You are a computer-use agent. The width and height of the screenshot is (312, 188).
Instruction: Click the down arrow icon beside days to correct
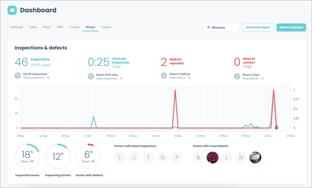[237, 76]
